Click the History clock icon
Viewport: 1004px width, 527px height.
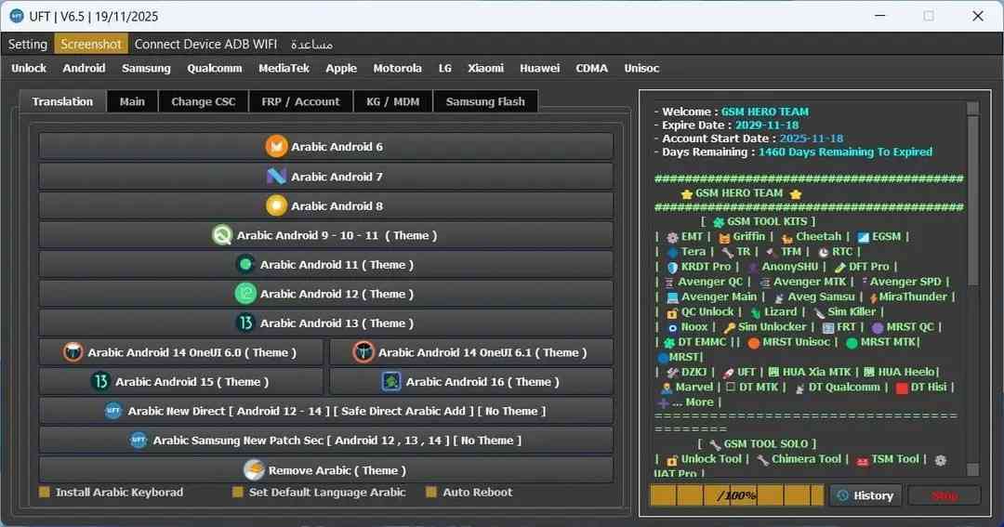click(x=842, y=495)
